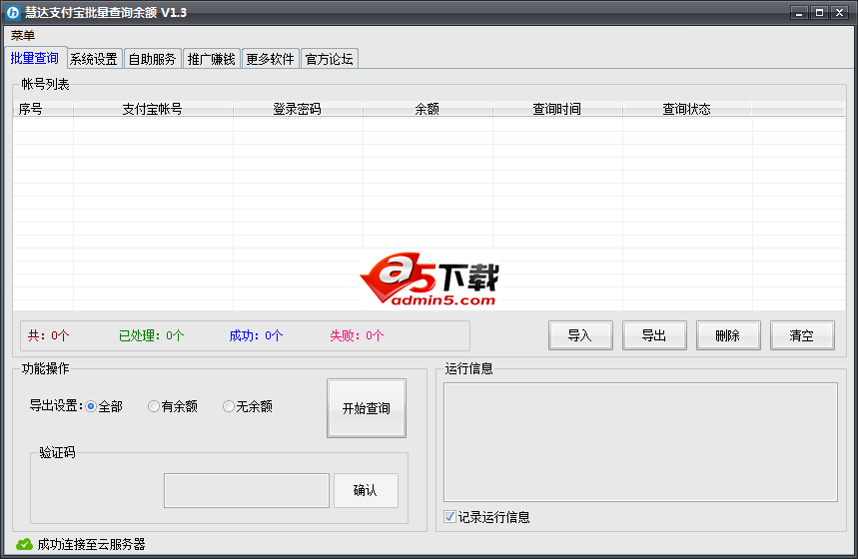The image size is (858, 559).
Task: Click the 共: 0个 total count text
Action: [49, 335]
